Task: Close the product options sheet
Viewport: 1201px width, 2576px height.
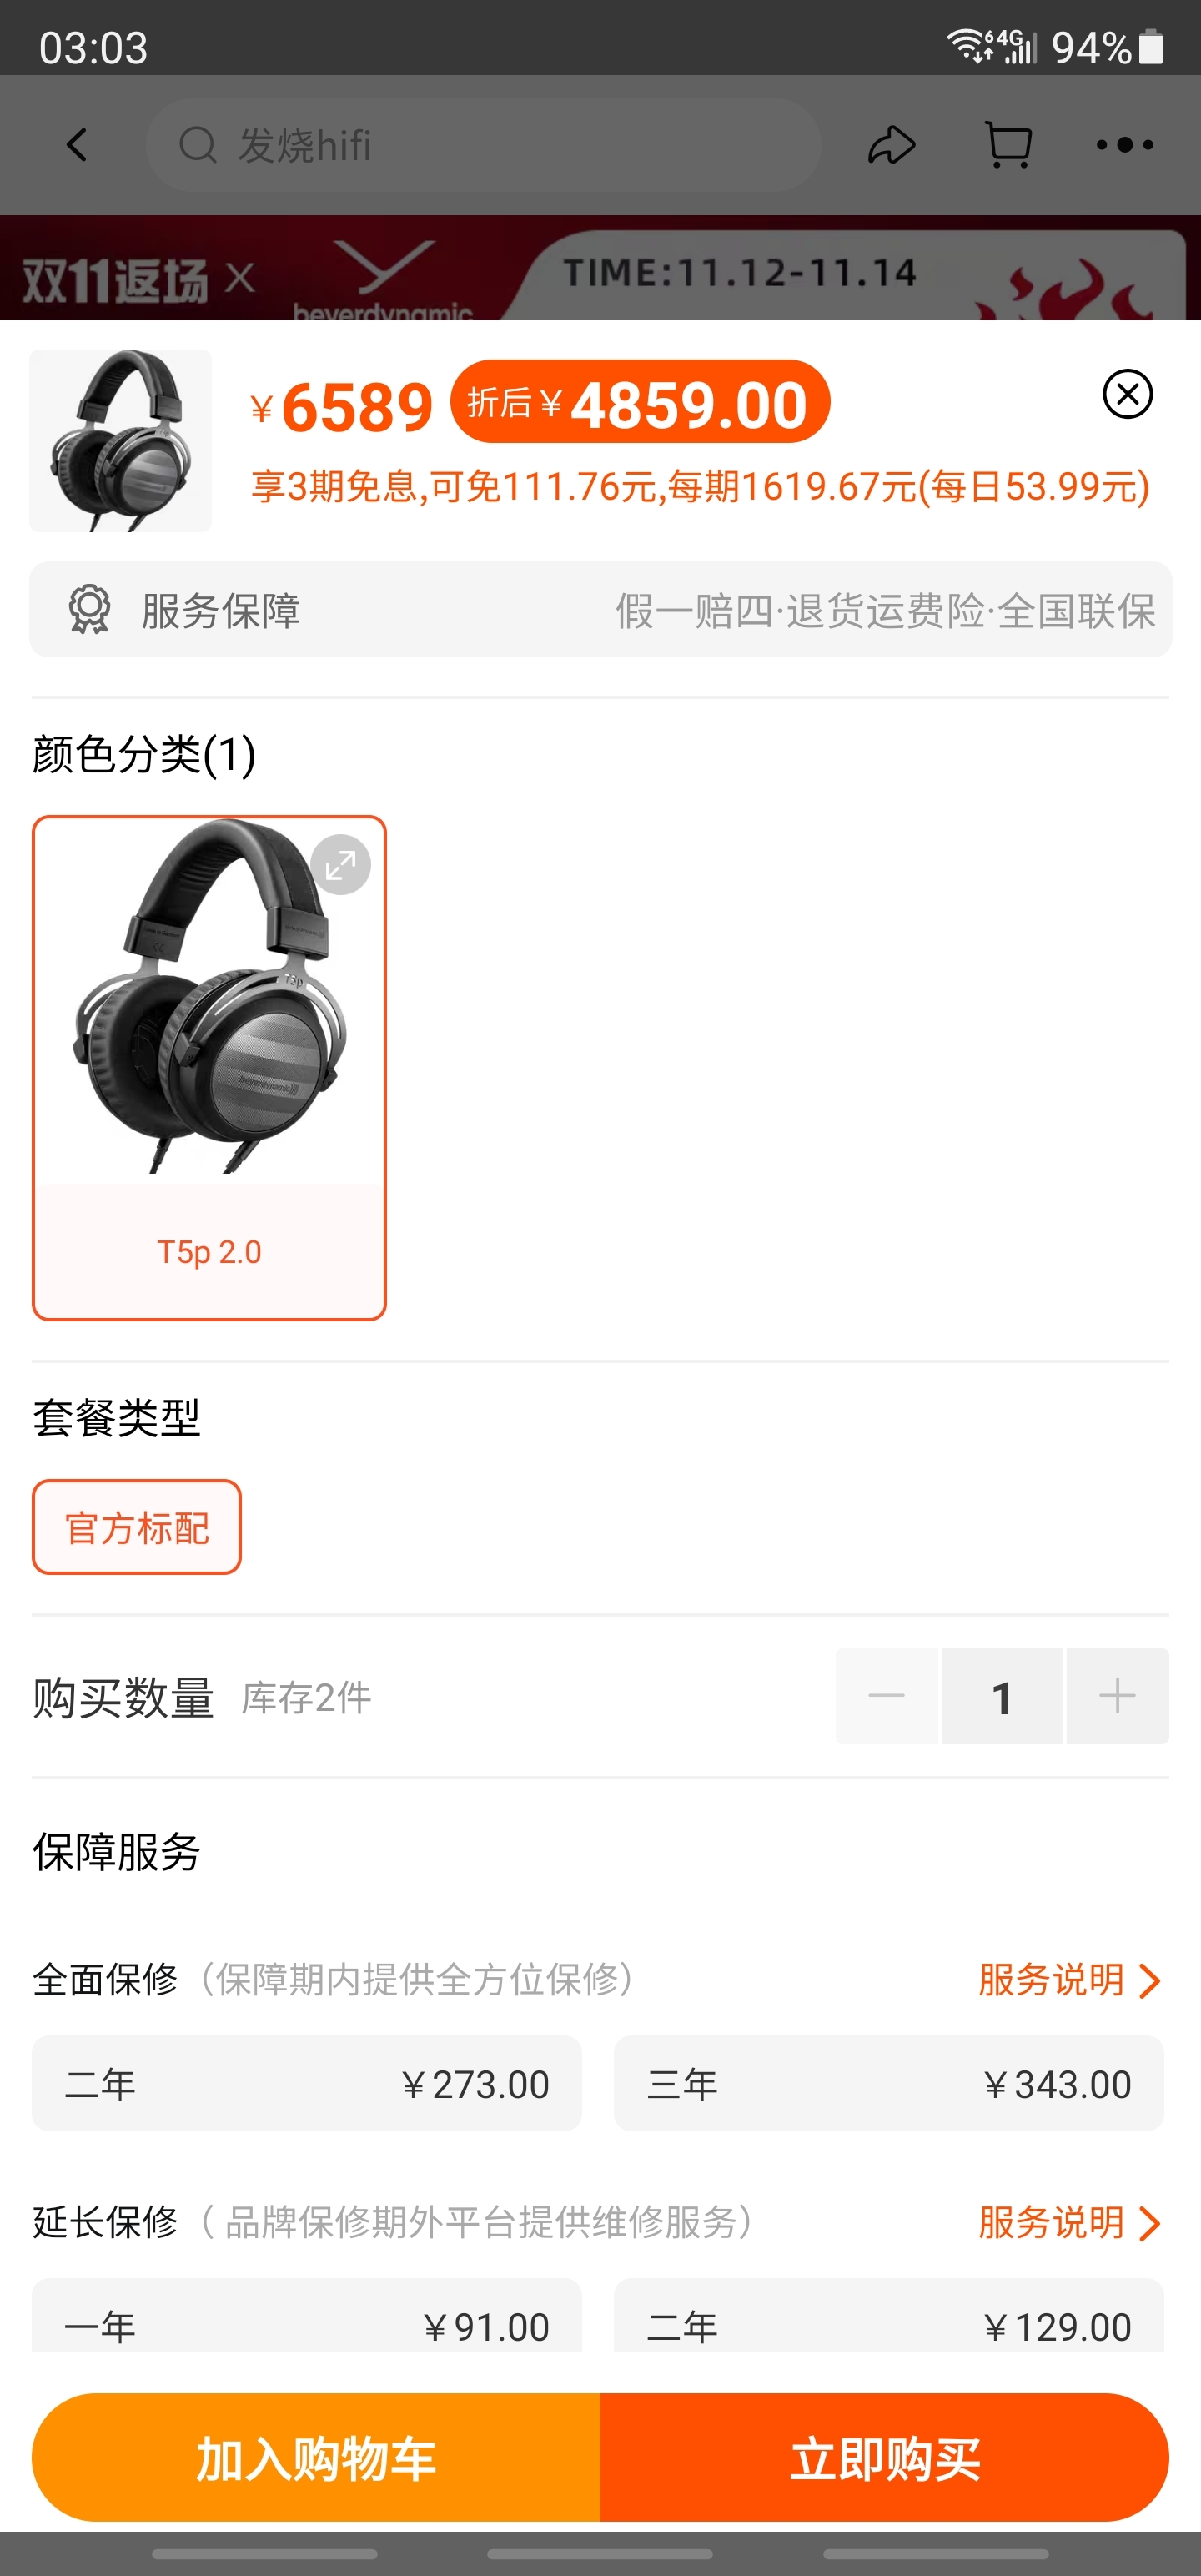Action: point(1127,394)
